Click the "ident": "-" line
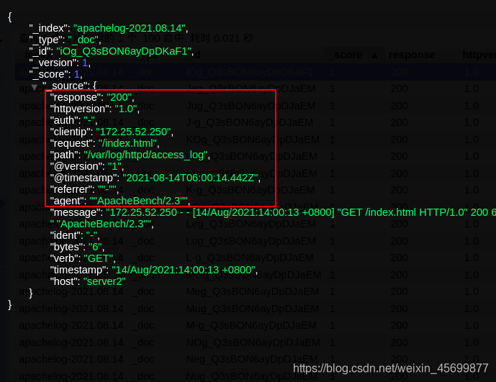The width and height of the screenshot is (496, 382). coord(75,235)
